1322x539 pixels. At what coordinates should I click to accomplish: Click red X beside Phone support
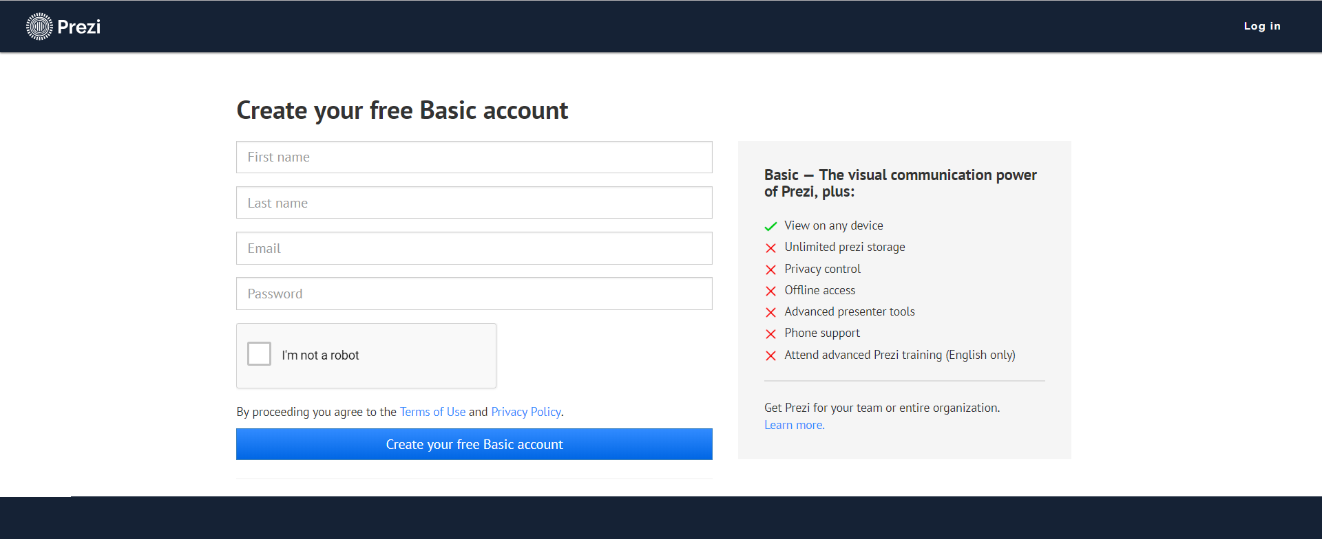(x=770, y=333)
